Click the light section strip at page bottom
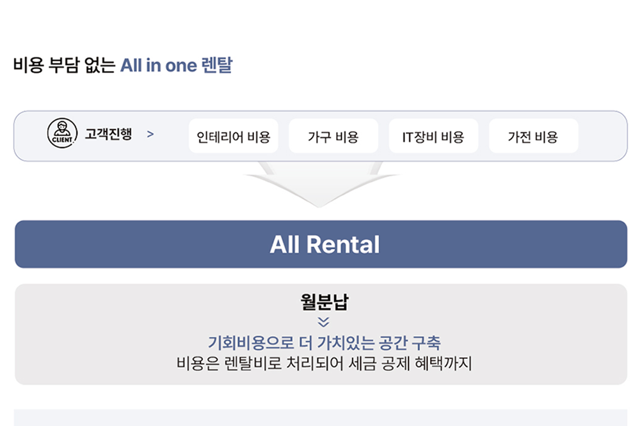The width and height of the screenshot is (640, 426). pos(321,418)
